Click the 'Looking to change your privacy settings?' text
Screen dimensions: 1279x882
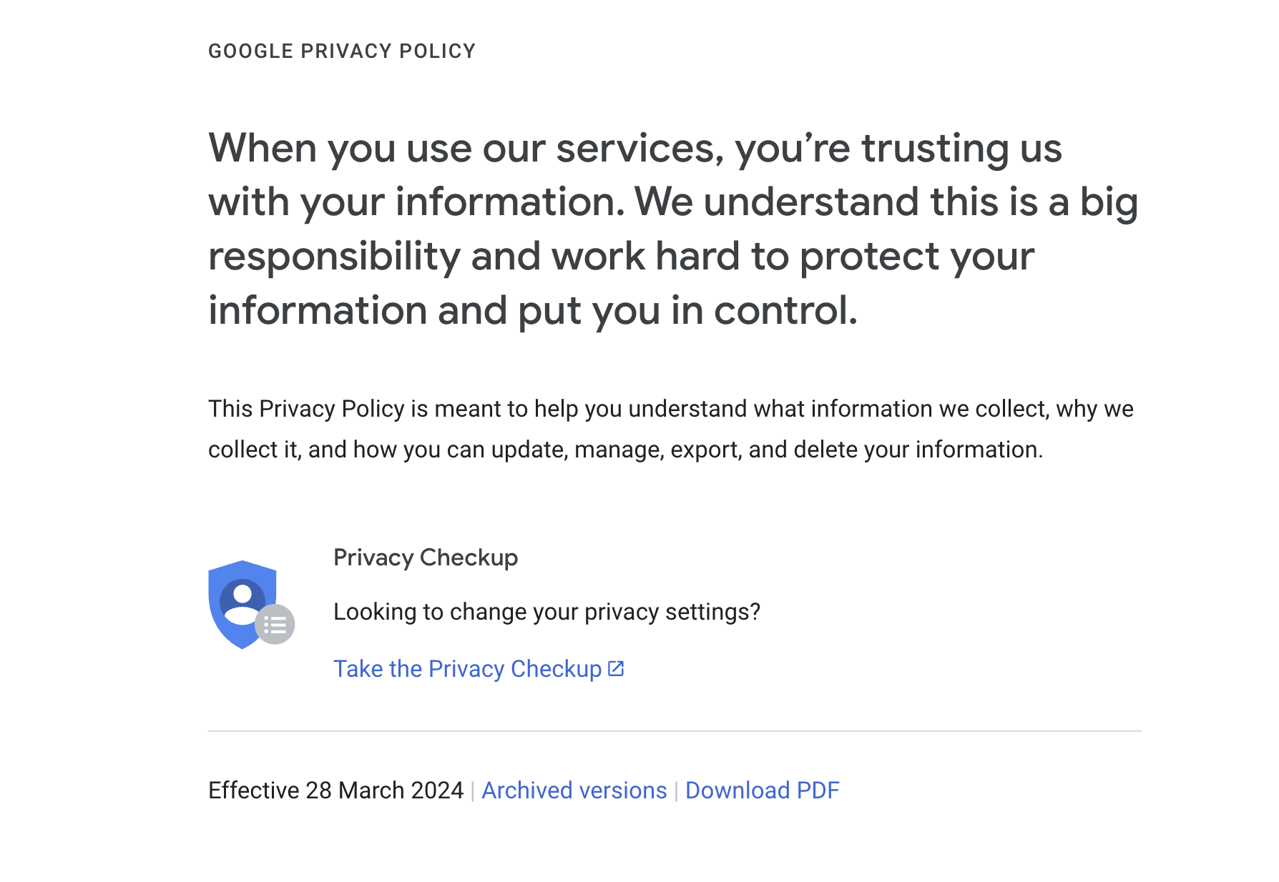click(547, 612)
